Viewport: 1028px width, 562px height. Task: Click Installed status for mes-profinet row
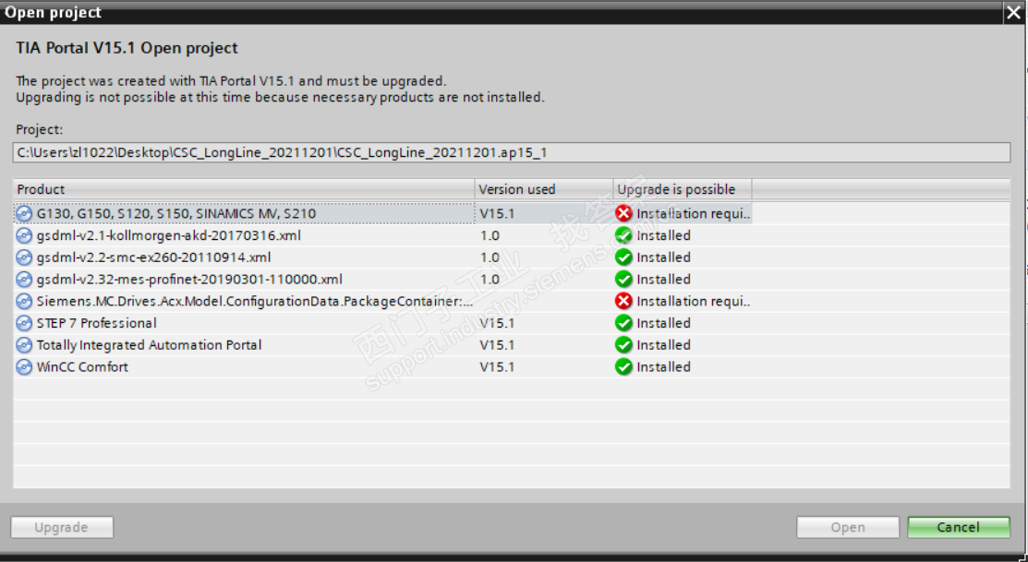tap(663, 280)
